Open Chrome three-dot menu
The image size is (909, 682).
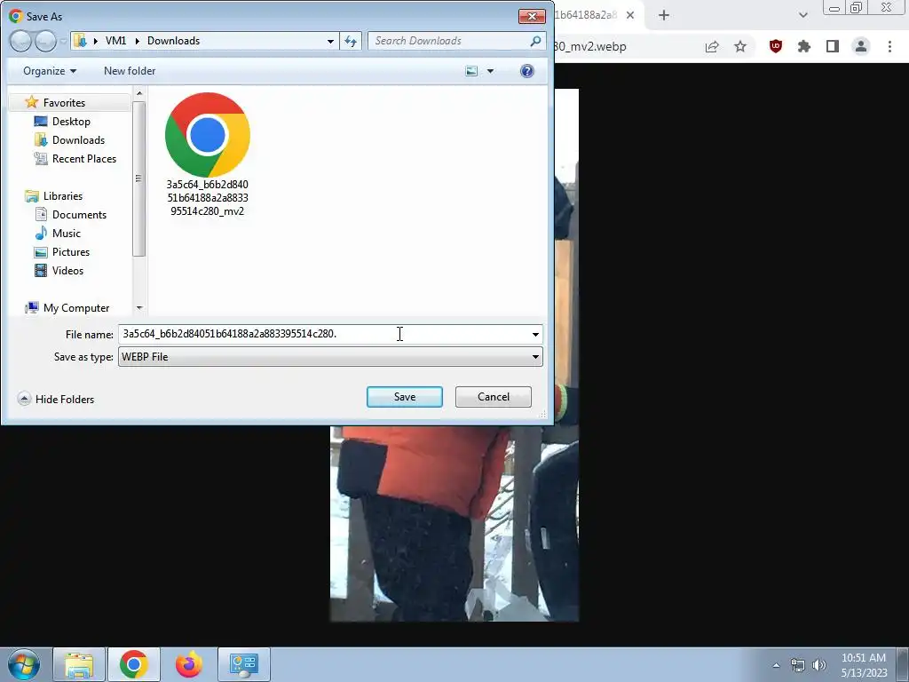point(889,46)
